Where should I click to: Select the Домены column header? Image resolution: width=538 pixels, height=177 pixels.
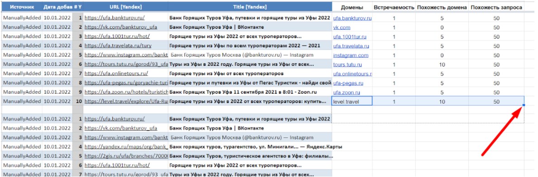352,8
